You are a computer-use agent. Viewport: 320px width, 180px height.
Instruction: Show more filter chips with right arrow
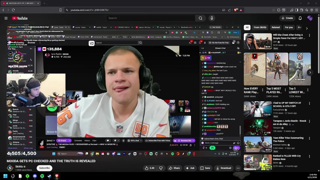point(307,28)
